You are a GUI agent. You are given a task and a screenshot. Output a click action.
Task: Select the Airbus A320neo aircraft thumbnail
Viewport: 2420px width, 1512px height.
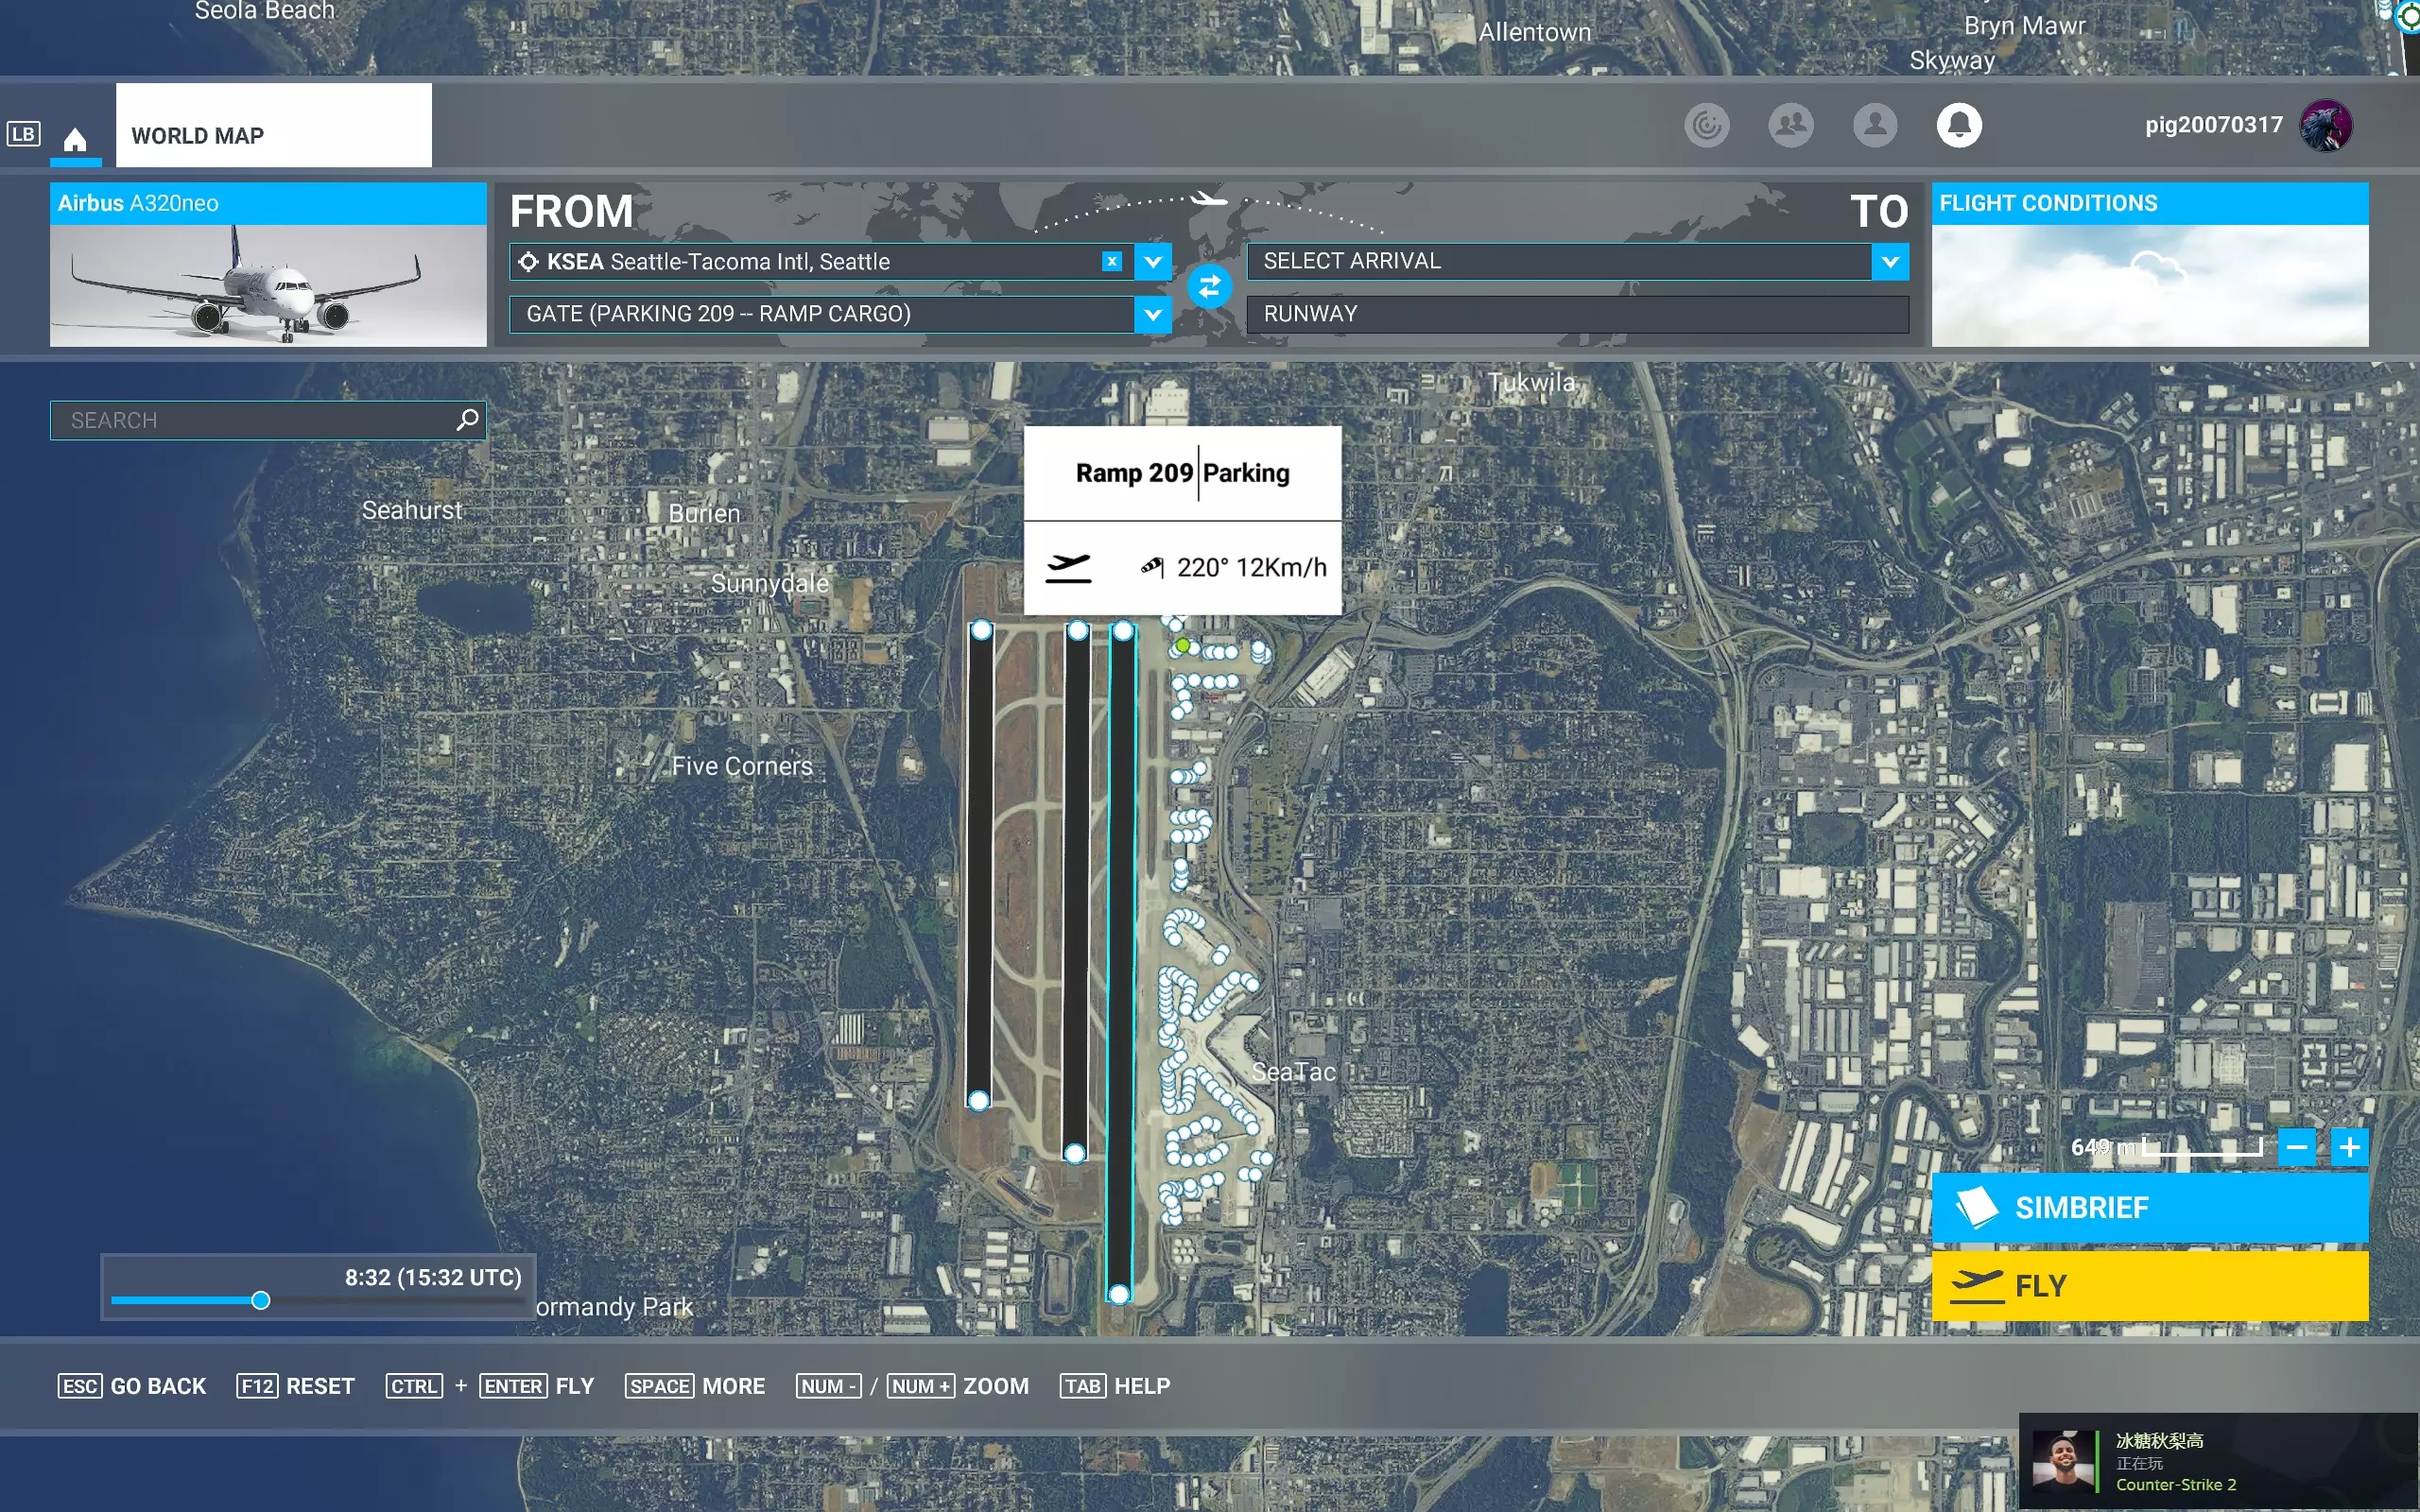268,285
